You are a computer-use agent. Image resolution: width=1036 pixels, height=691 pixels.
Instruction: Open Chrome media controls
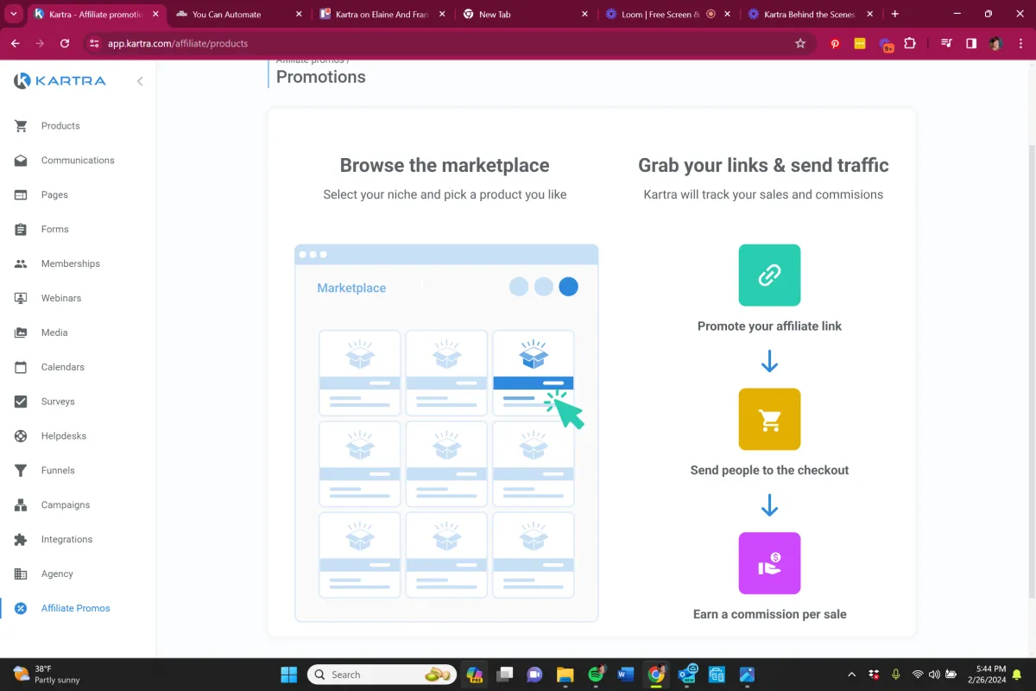pyautogui.click(x=946, y=43)
